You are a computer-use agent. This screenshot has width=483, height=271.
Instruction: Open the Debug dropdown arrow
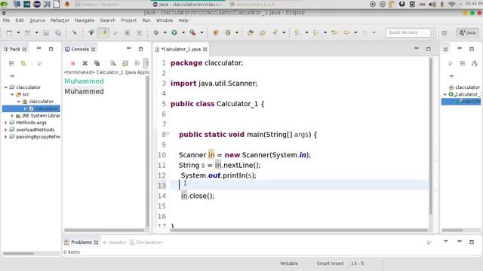click(165, 32)
